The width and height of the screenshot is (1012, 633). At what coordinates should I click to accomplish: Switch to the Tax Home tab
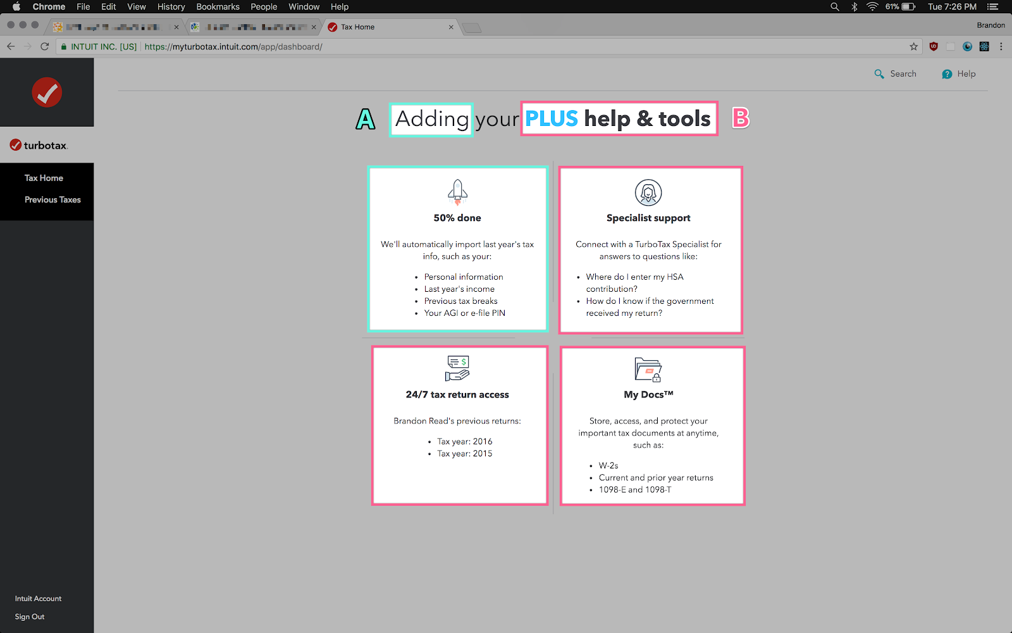click(x=391, y=27)
